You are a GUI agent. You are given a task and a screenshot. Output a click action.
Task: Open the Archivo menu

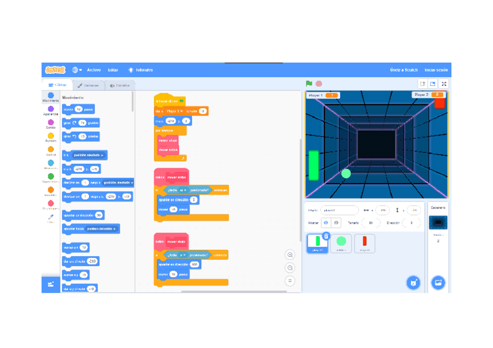(94, 70)
